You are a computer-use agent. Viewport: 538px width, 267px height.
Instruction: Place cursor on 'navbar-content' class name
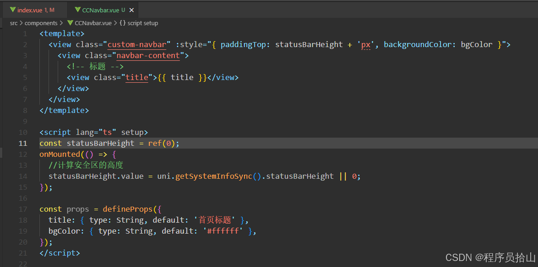pos(148,55)
